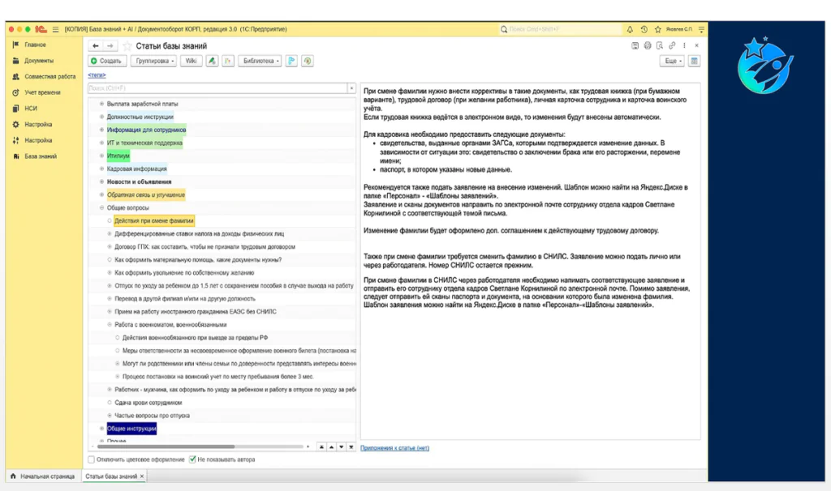The height and width of the screenshot is (491, 831).
Task: Toggle Отключить цветовое оформление checkbox
Action: [91, 459]
